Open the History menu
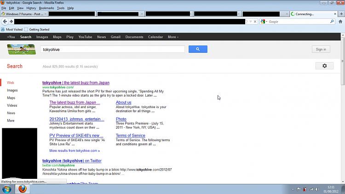Screen dimensions: 345x194 click(31, 8)
